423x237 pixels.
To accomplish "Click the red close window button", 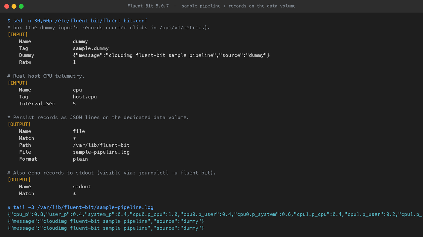I will point(7,6).
